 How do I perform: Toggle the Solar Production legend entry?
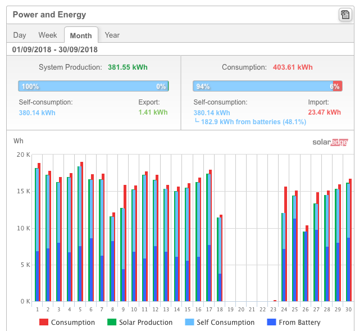pos(140,322)
